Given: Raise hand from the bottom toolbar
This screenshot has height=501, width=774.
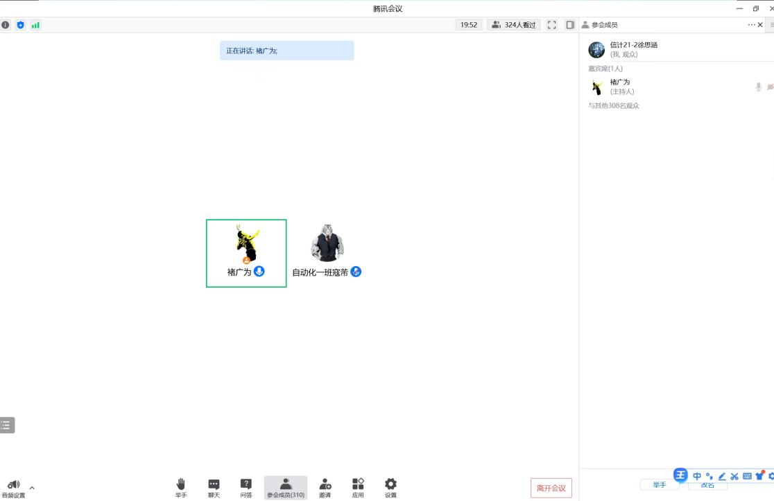Looking at the screenshot, I should 181,488.
